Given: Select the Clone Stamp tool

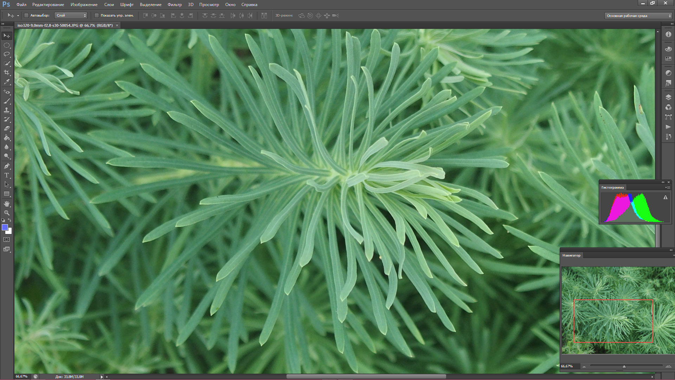Looking at the screenshot, I should tap(7, 110).
